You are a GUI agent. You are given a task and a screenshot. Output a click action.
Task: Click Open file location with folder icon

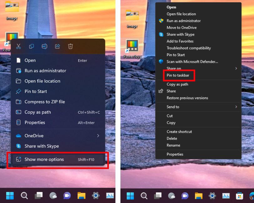click(42, 81)
